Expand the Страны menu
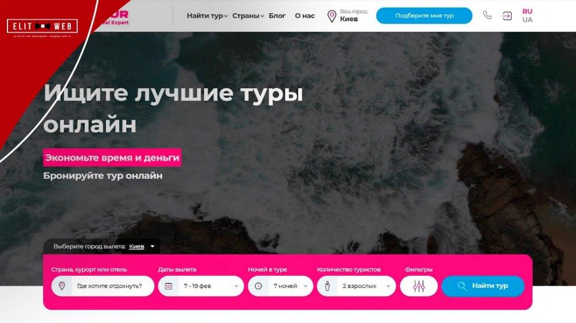The width and height of the screenshot is (576, 323). pyautogui.click(x=248, y=16)
